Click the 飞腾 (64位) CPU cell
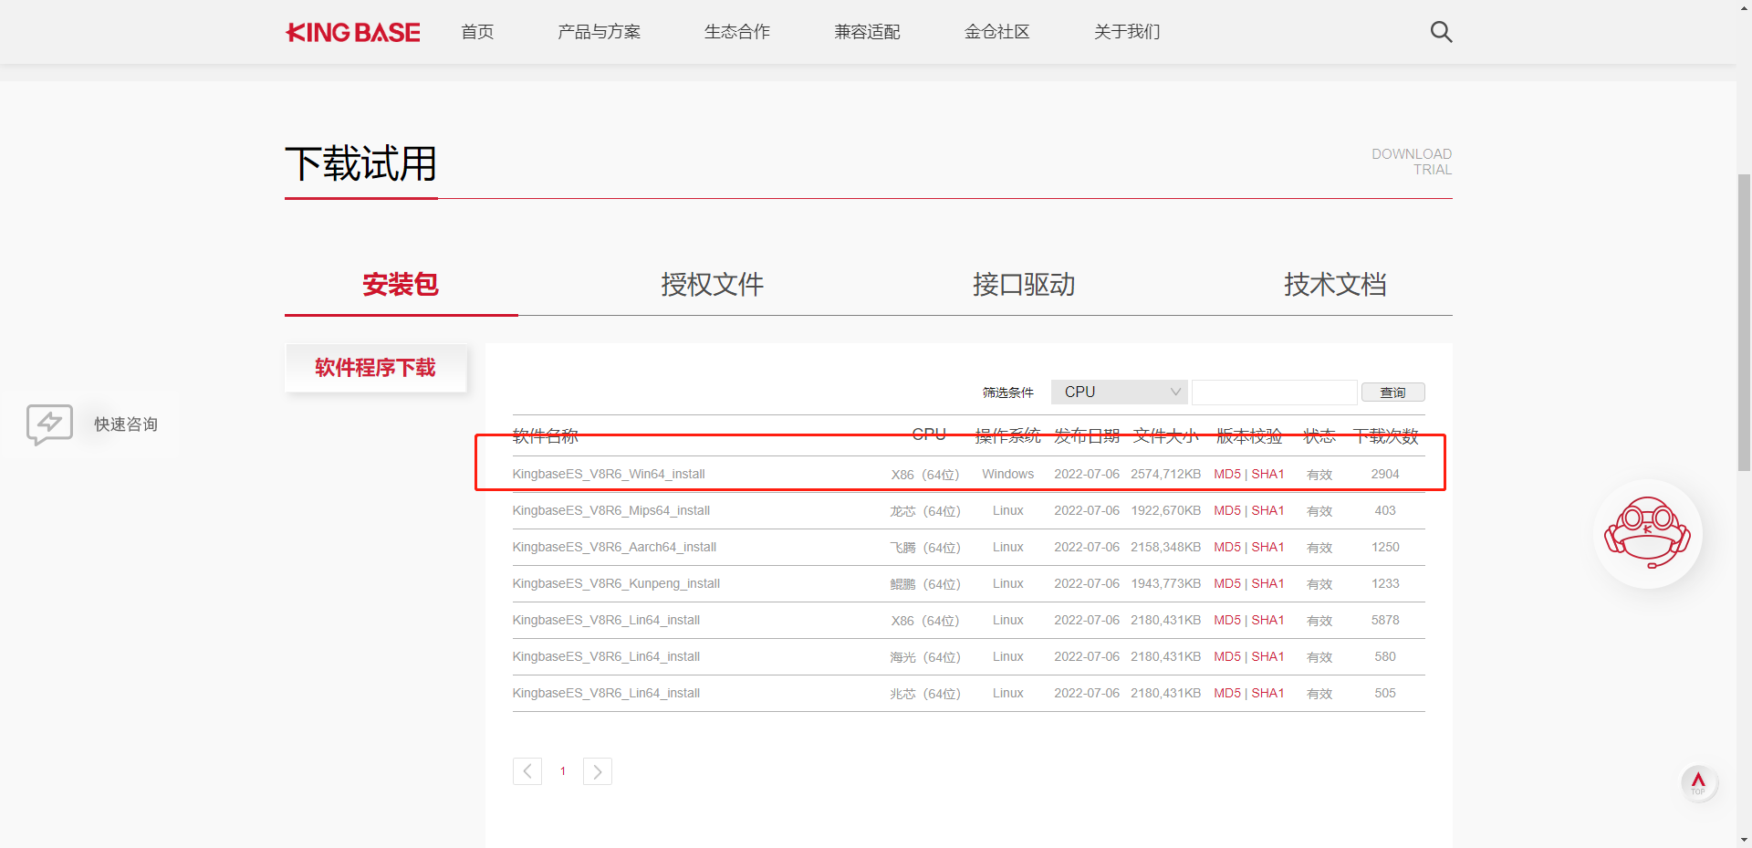The height and width of the screenshot is (848, 1752). 925,547
